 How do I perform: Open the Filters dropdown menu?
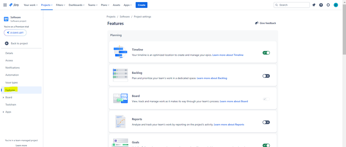[x=61, y=5]
